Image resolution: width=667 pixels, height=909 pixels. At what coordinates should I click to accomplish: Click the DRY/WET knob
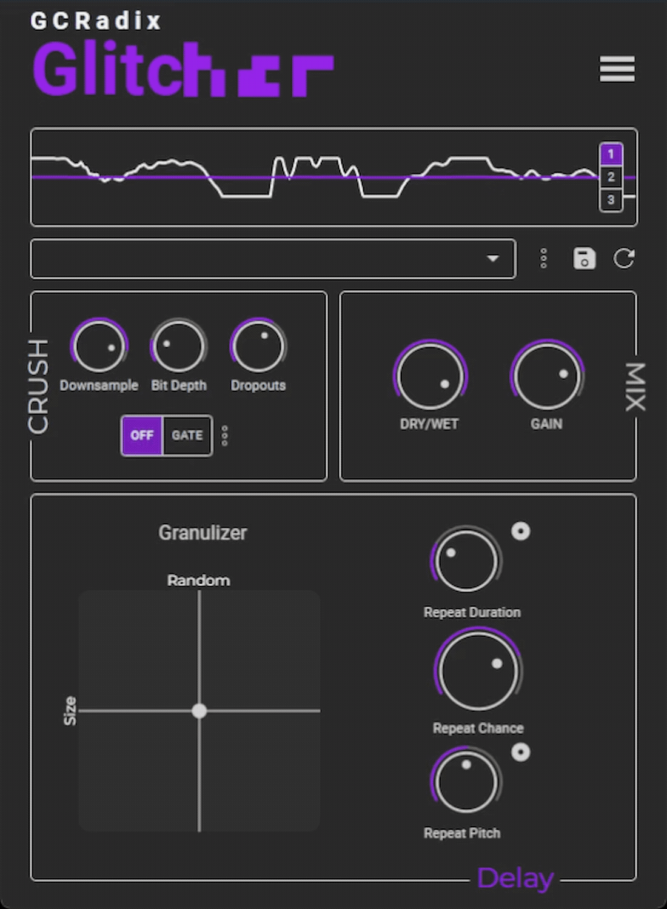pos(430,376)
